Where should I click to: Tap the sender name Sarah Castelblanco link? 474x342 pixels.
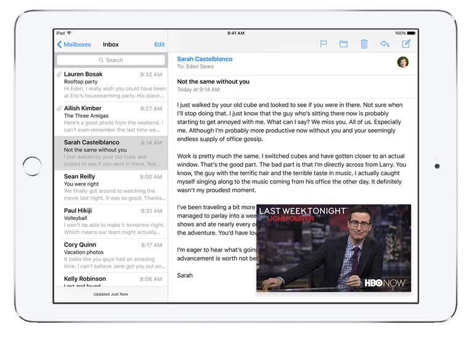coord(205,59)
